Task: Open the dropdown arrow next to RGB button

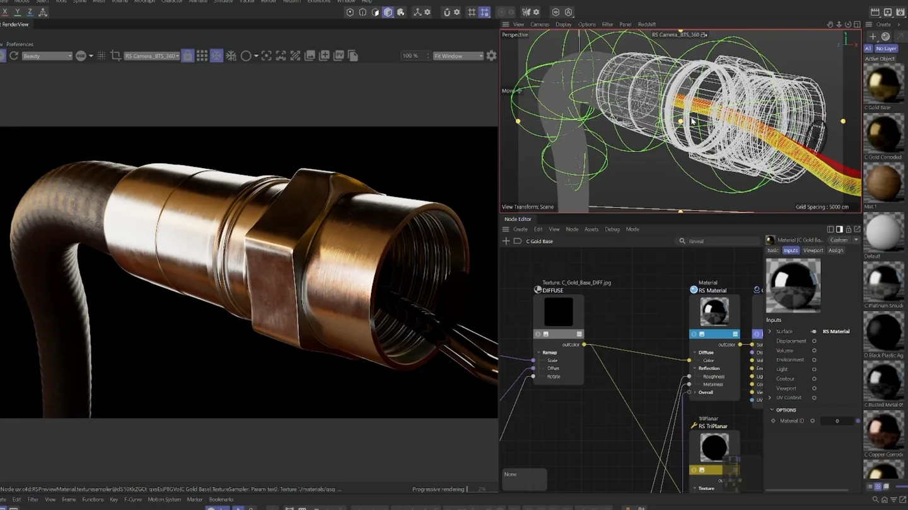Action: (91, 56)
